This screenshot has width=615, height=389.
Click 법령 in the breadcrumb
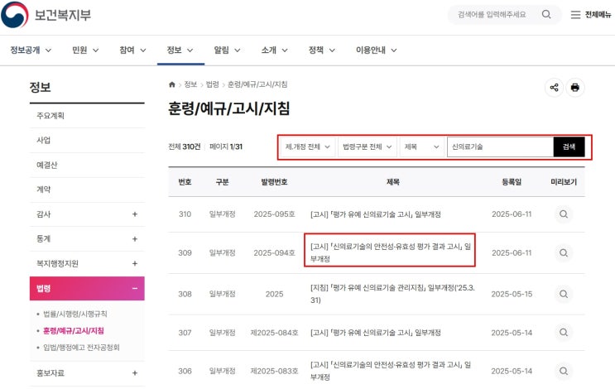click(213, 84)
